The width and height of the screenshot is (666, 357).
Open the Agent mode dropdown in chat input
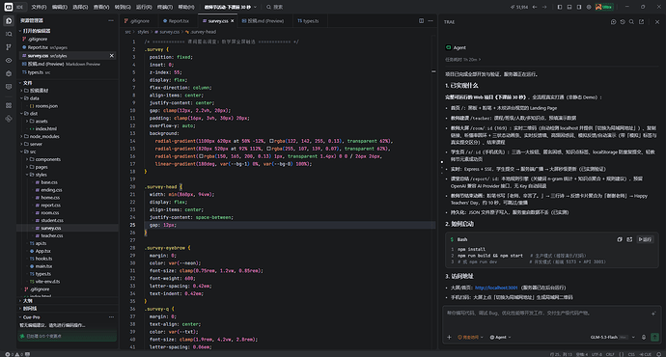(x=500, y=337)
